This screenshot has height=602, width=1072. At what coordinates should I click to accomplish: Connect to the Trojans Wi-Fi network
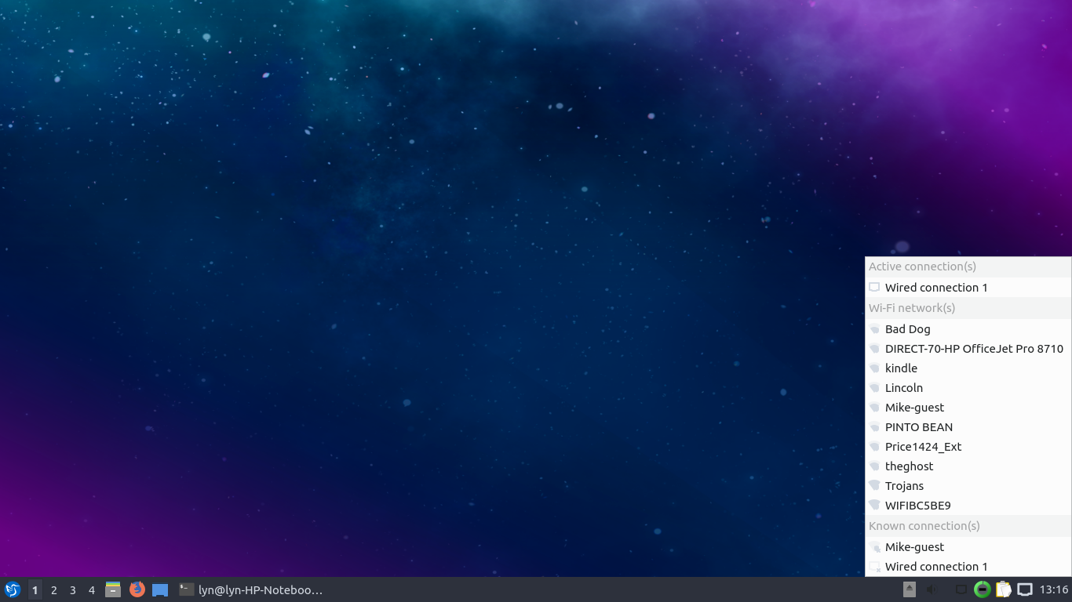pos(904,486)
